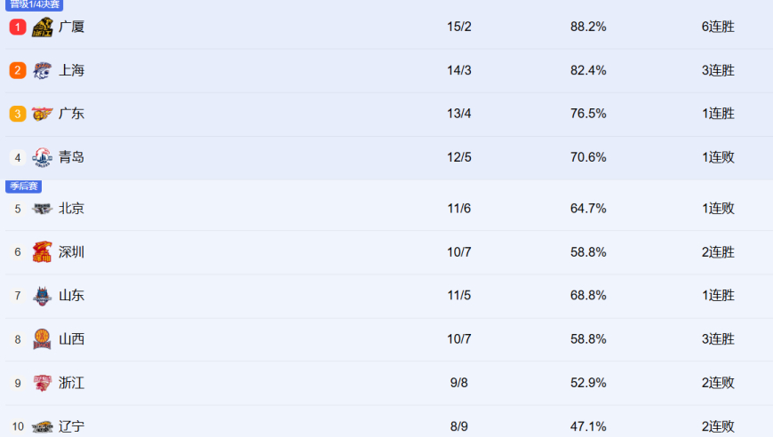The image size is (773, 437).
Task: Select the 浙江 team name
Action: [72, 383]
